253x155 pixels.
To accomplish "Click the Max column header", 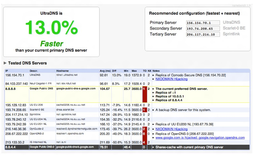I will 134,71.
